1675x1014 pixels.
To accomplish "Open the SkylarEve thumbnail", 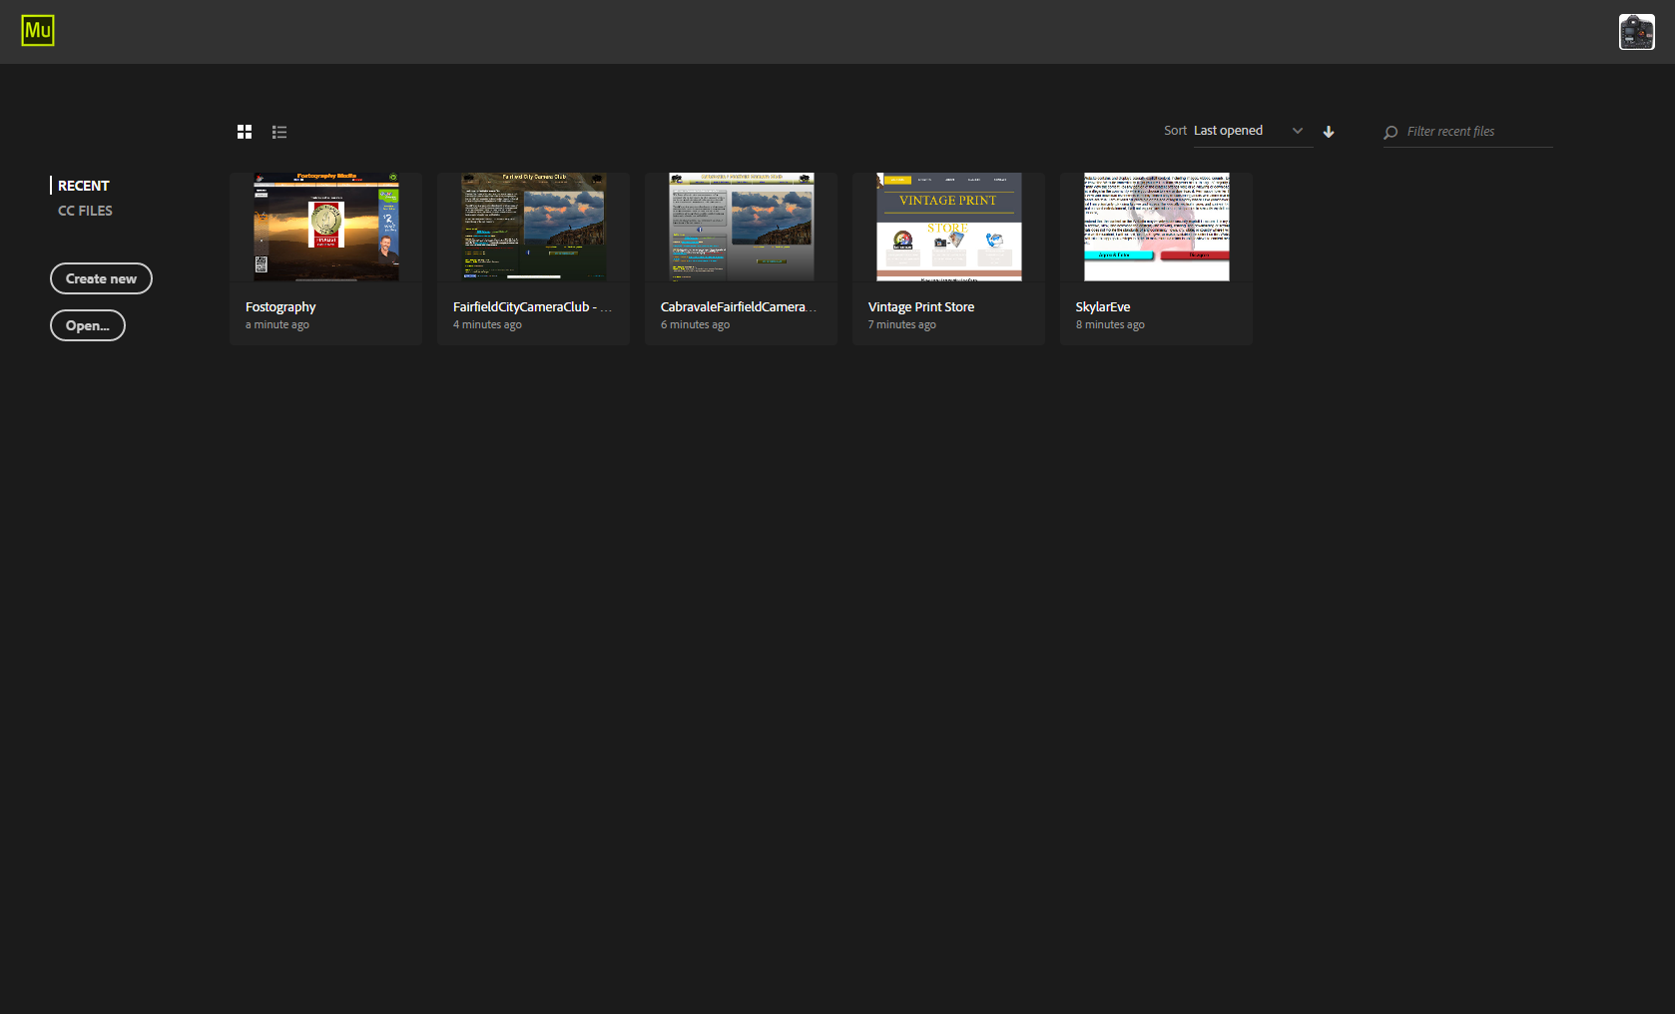I will pos(1157,227).
